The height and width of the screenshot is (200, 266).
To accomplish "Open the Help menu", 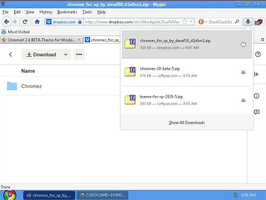I will 101,12.
